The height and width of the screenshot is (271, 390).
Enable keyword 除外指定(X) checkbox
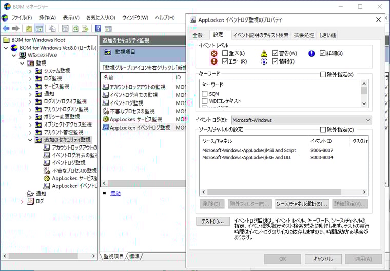click(323, 74)
